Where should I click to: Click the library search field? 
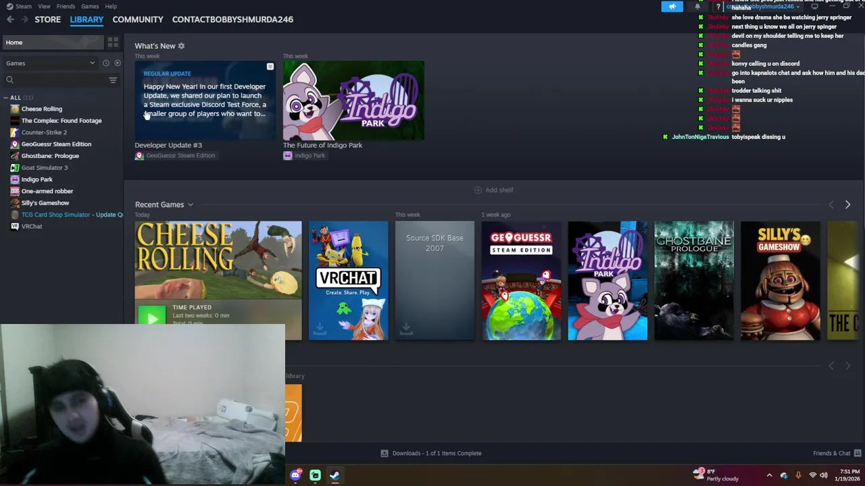tap(54, 80)
